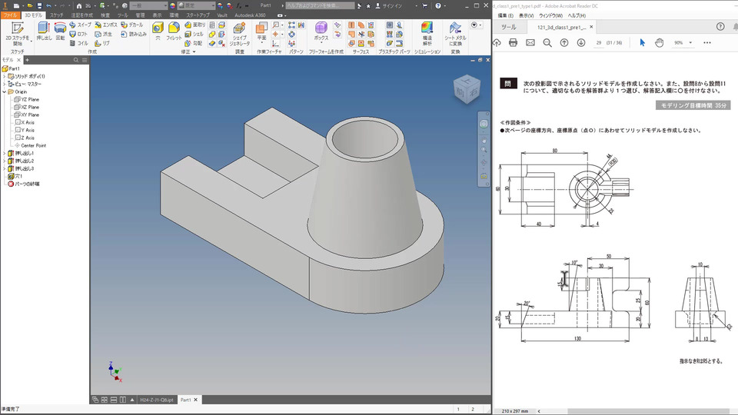Viewport: 738px width, 415px height.
Task: Click the page number field in Acrobat
Action: 598,43
